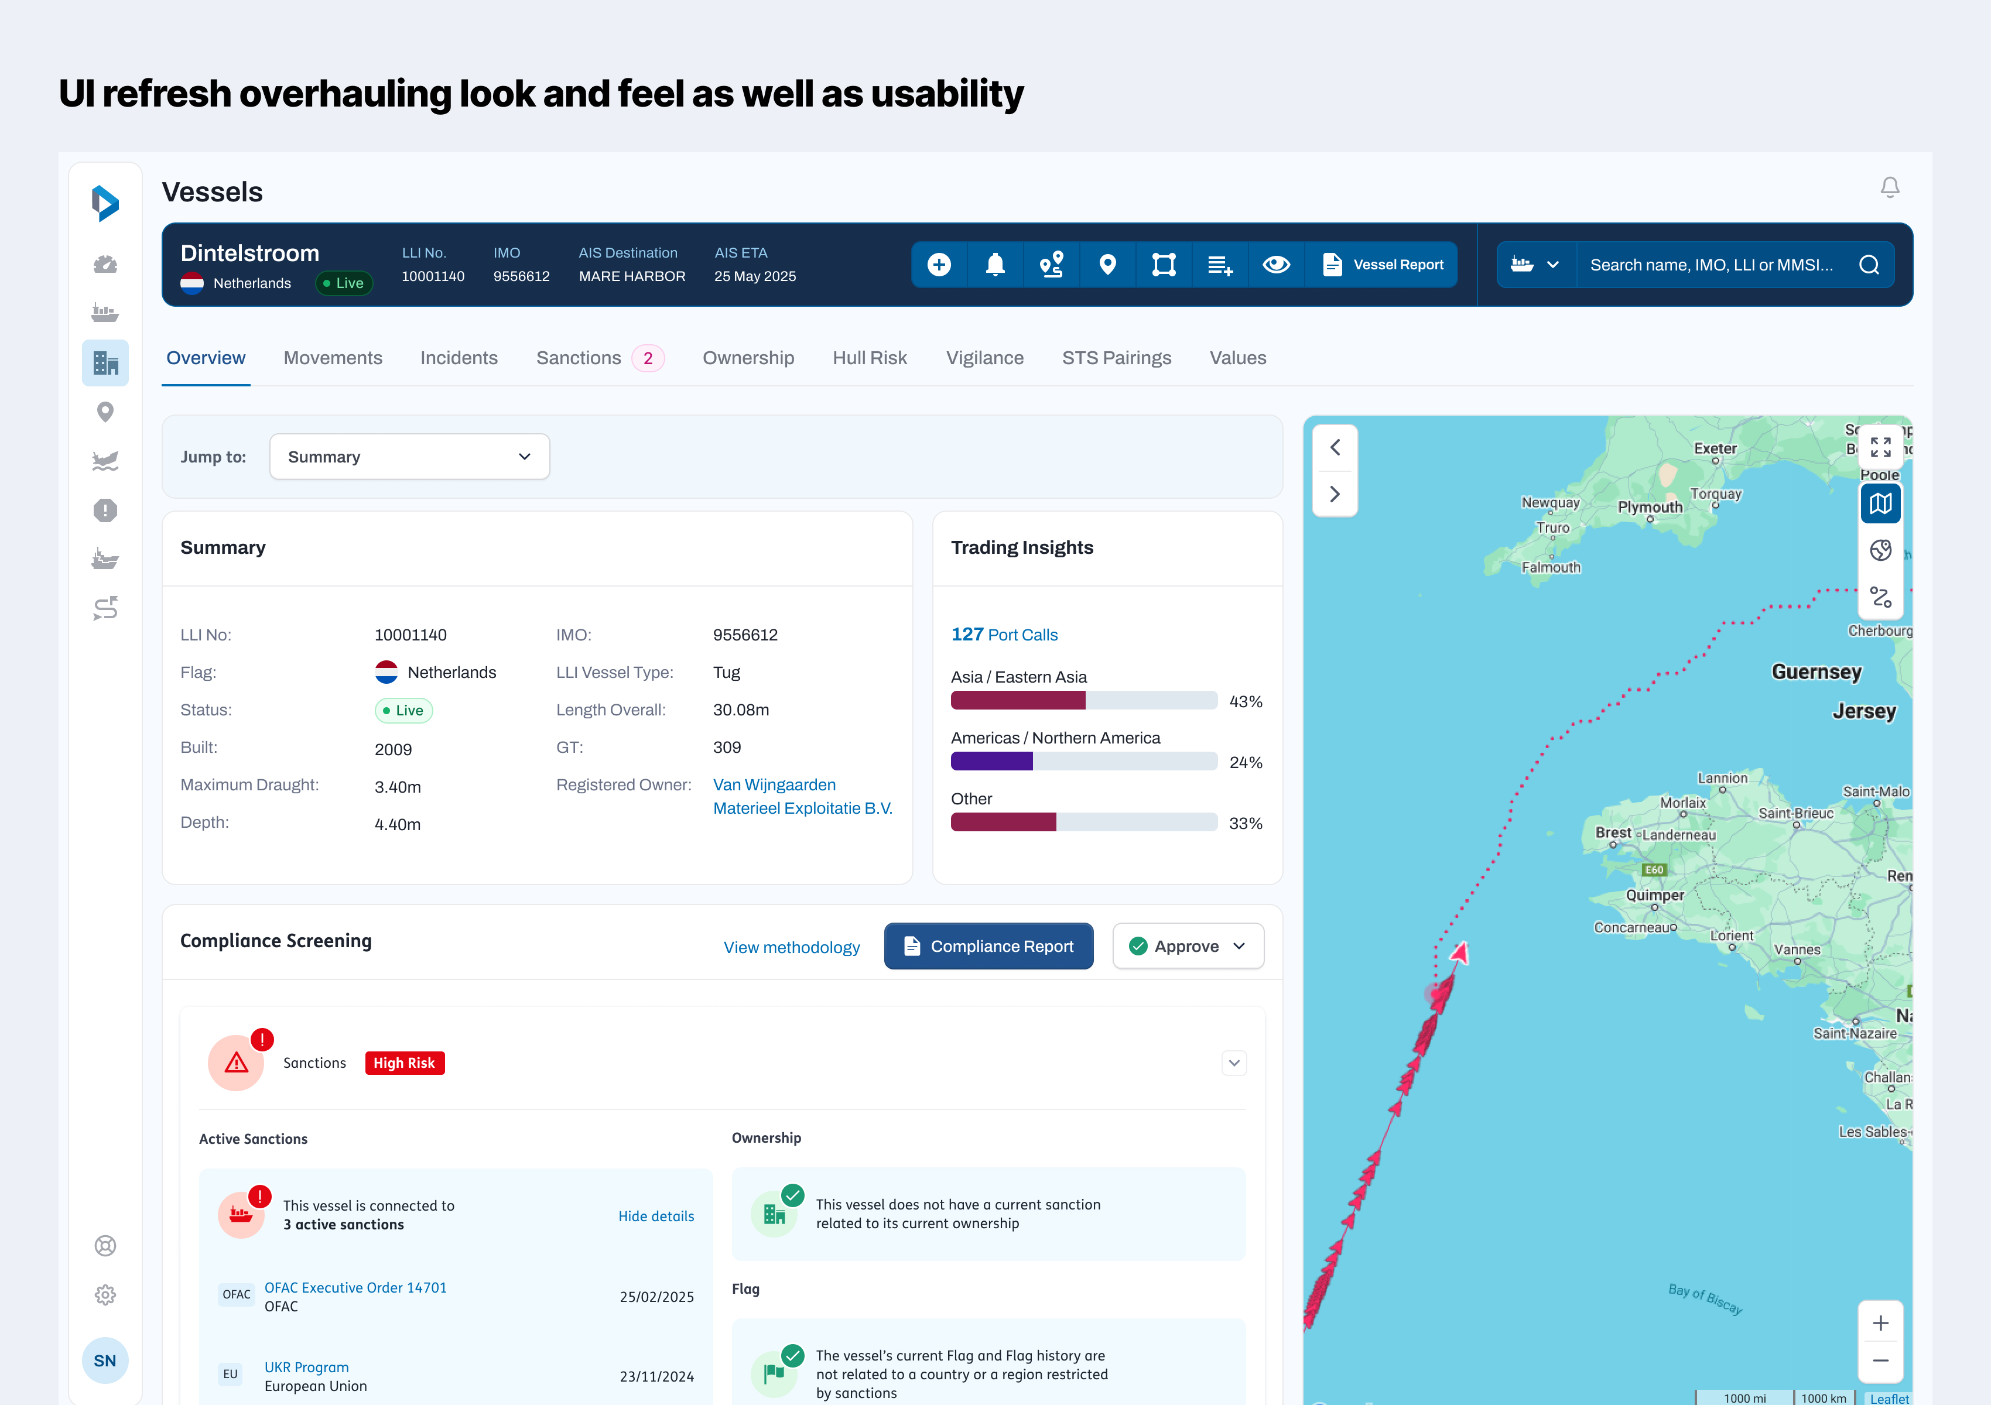Image resolution: width=1991 pixels, height=1405 pixels.
Task: Click the add-to-list icon in the toolbar
Action: pos(1220,265)
